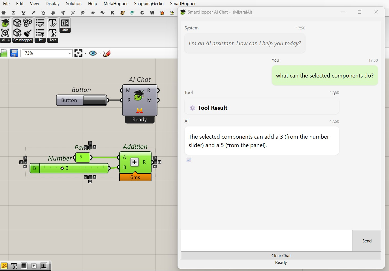The height and width of the screenshot is (271, 389).
Task: Save document with blue floppy icon
Action: click(14, 53)
